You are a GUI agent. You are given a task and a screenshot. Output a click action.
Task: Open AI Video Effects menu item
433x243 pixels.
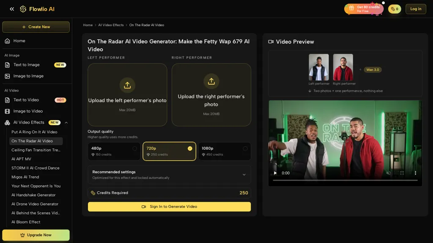29,122
